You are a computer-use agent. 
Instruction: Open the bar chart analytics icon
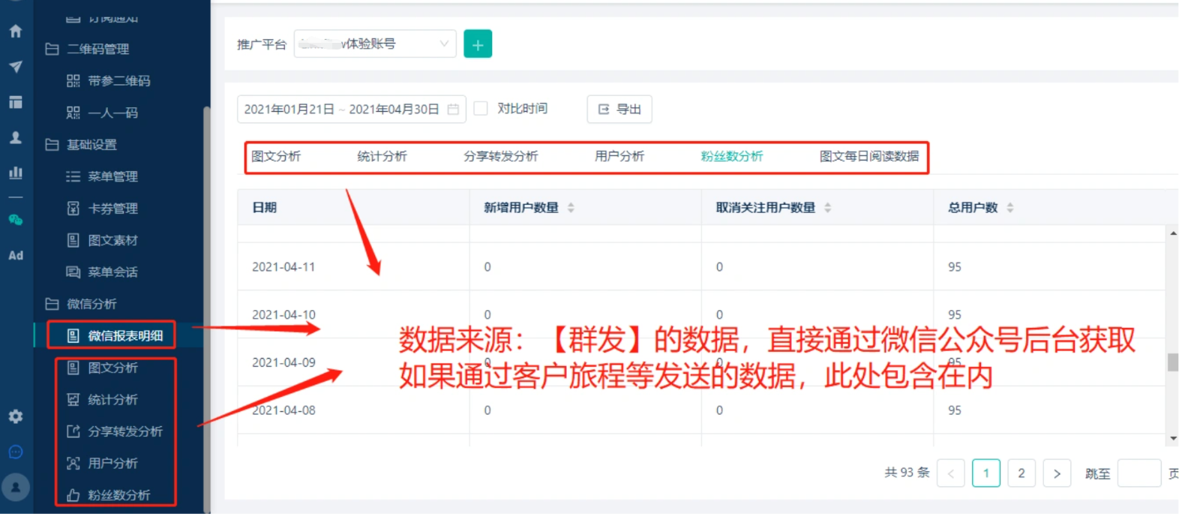coord(16,173)
